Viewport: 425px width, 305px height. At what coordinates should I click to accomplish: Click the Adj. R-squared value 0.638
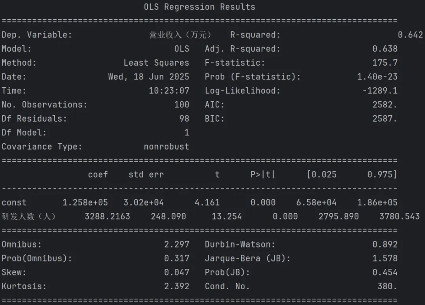385,49
